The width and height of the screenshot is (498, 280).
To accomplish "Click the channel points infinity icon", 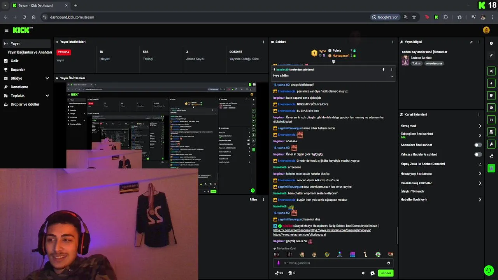I will [279, 273].
